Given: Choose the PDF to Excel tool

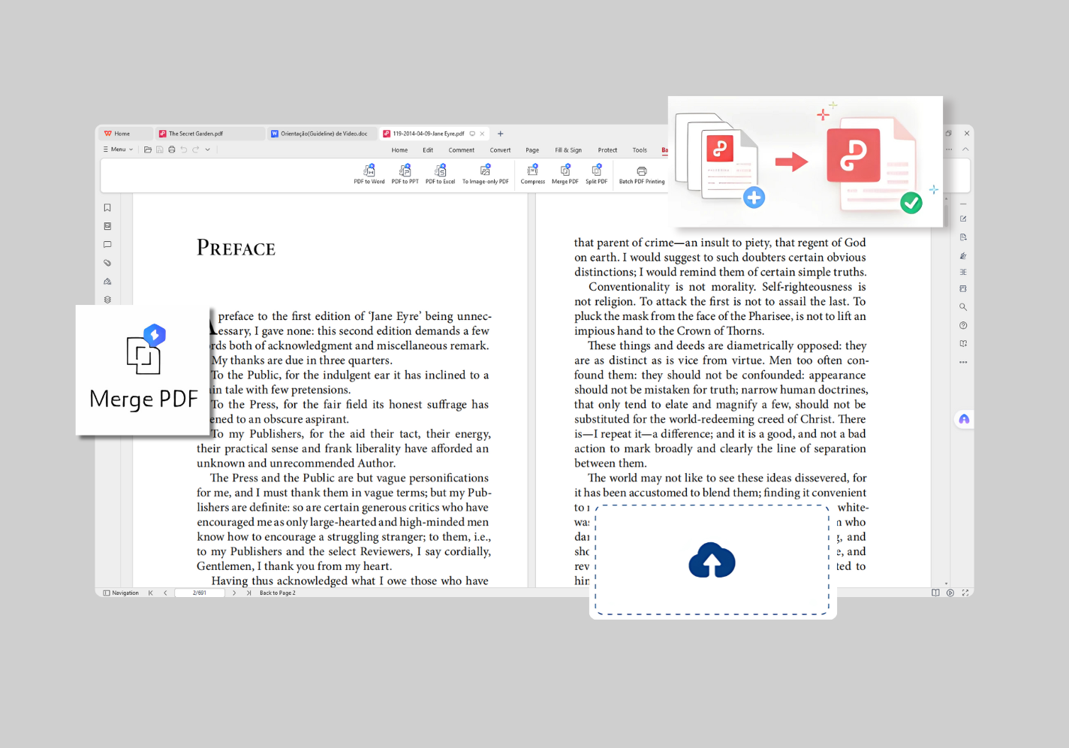Looking at the screenshot, I should tap(440, 174).
